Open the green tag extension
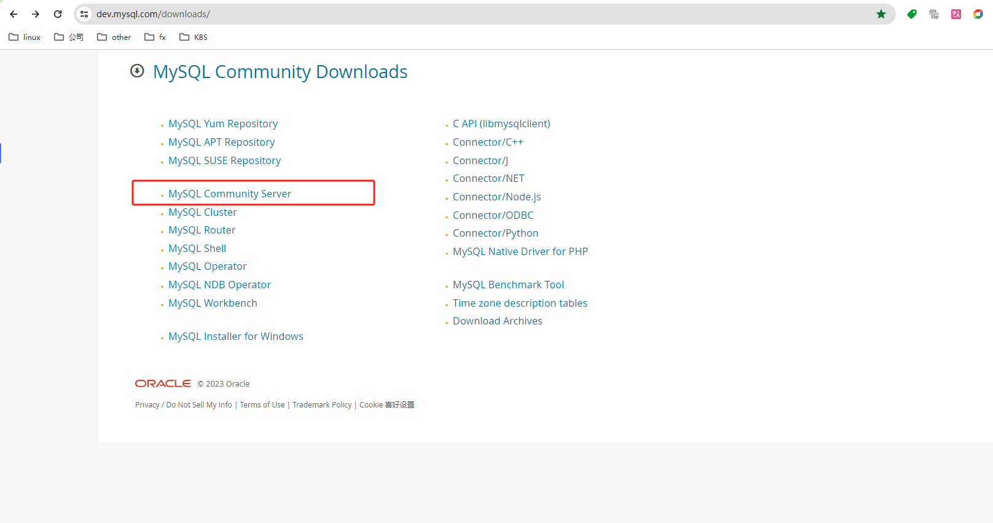Screen dimensions: 993x523 click(x=912, y=14)
